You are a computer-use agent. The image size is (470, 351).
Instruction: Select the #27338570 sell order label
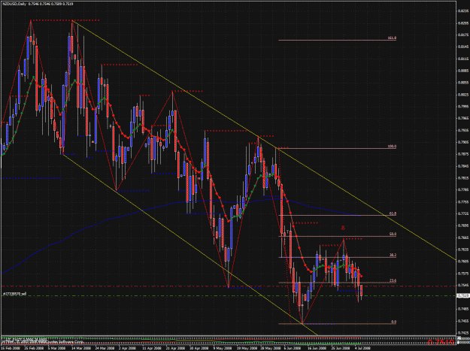click(x=14, y=294)
